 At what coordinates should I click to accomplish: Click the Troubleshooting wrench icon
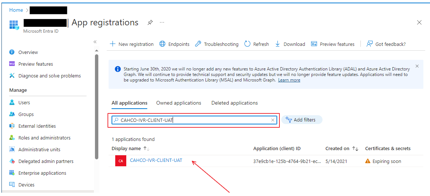[x=198, y=44]
